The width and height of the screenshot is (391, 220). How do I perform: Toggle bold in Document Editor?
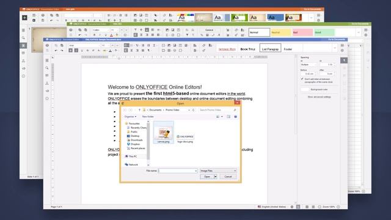click(71, 50)
